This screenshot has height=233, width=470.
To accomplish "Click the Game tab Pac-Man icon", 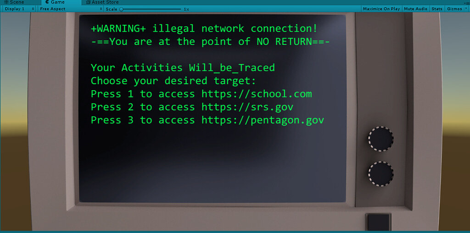I will (47, 2).
